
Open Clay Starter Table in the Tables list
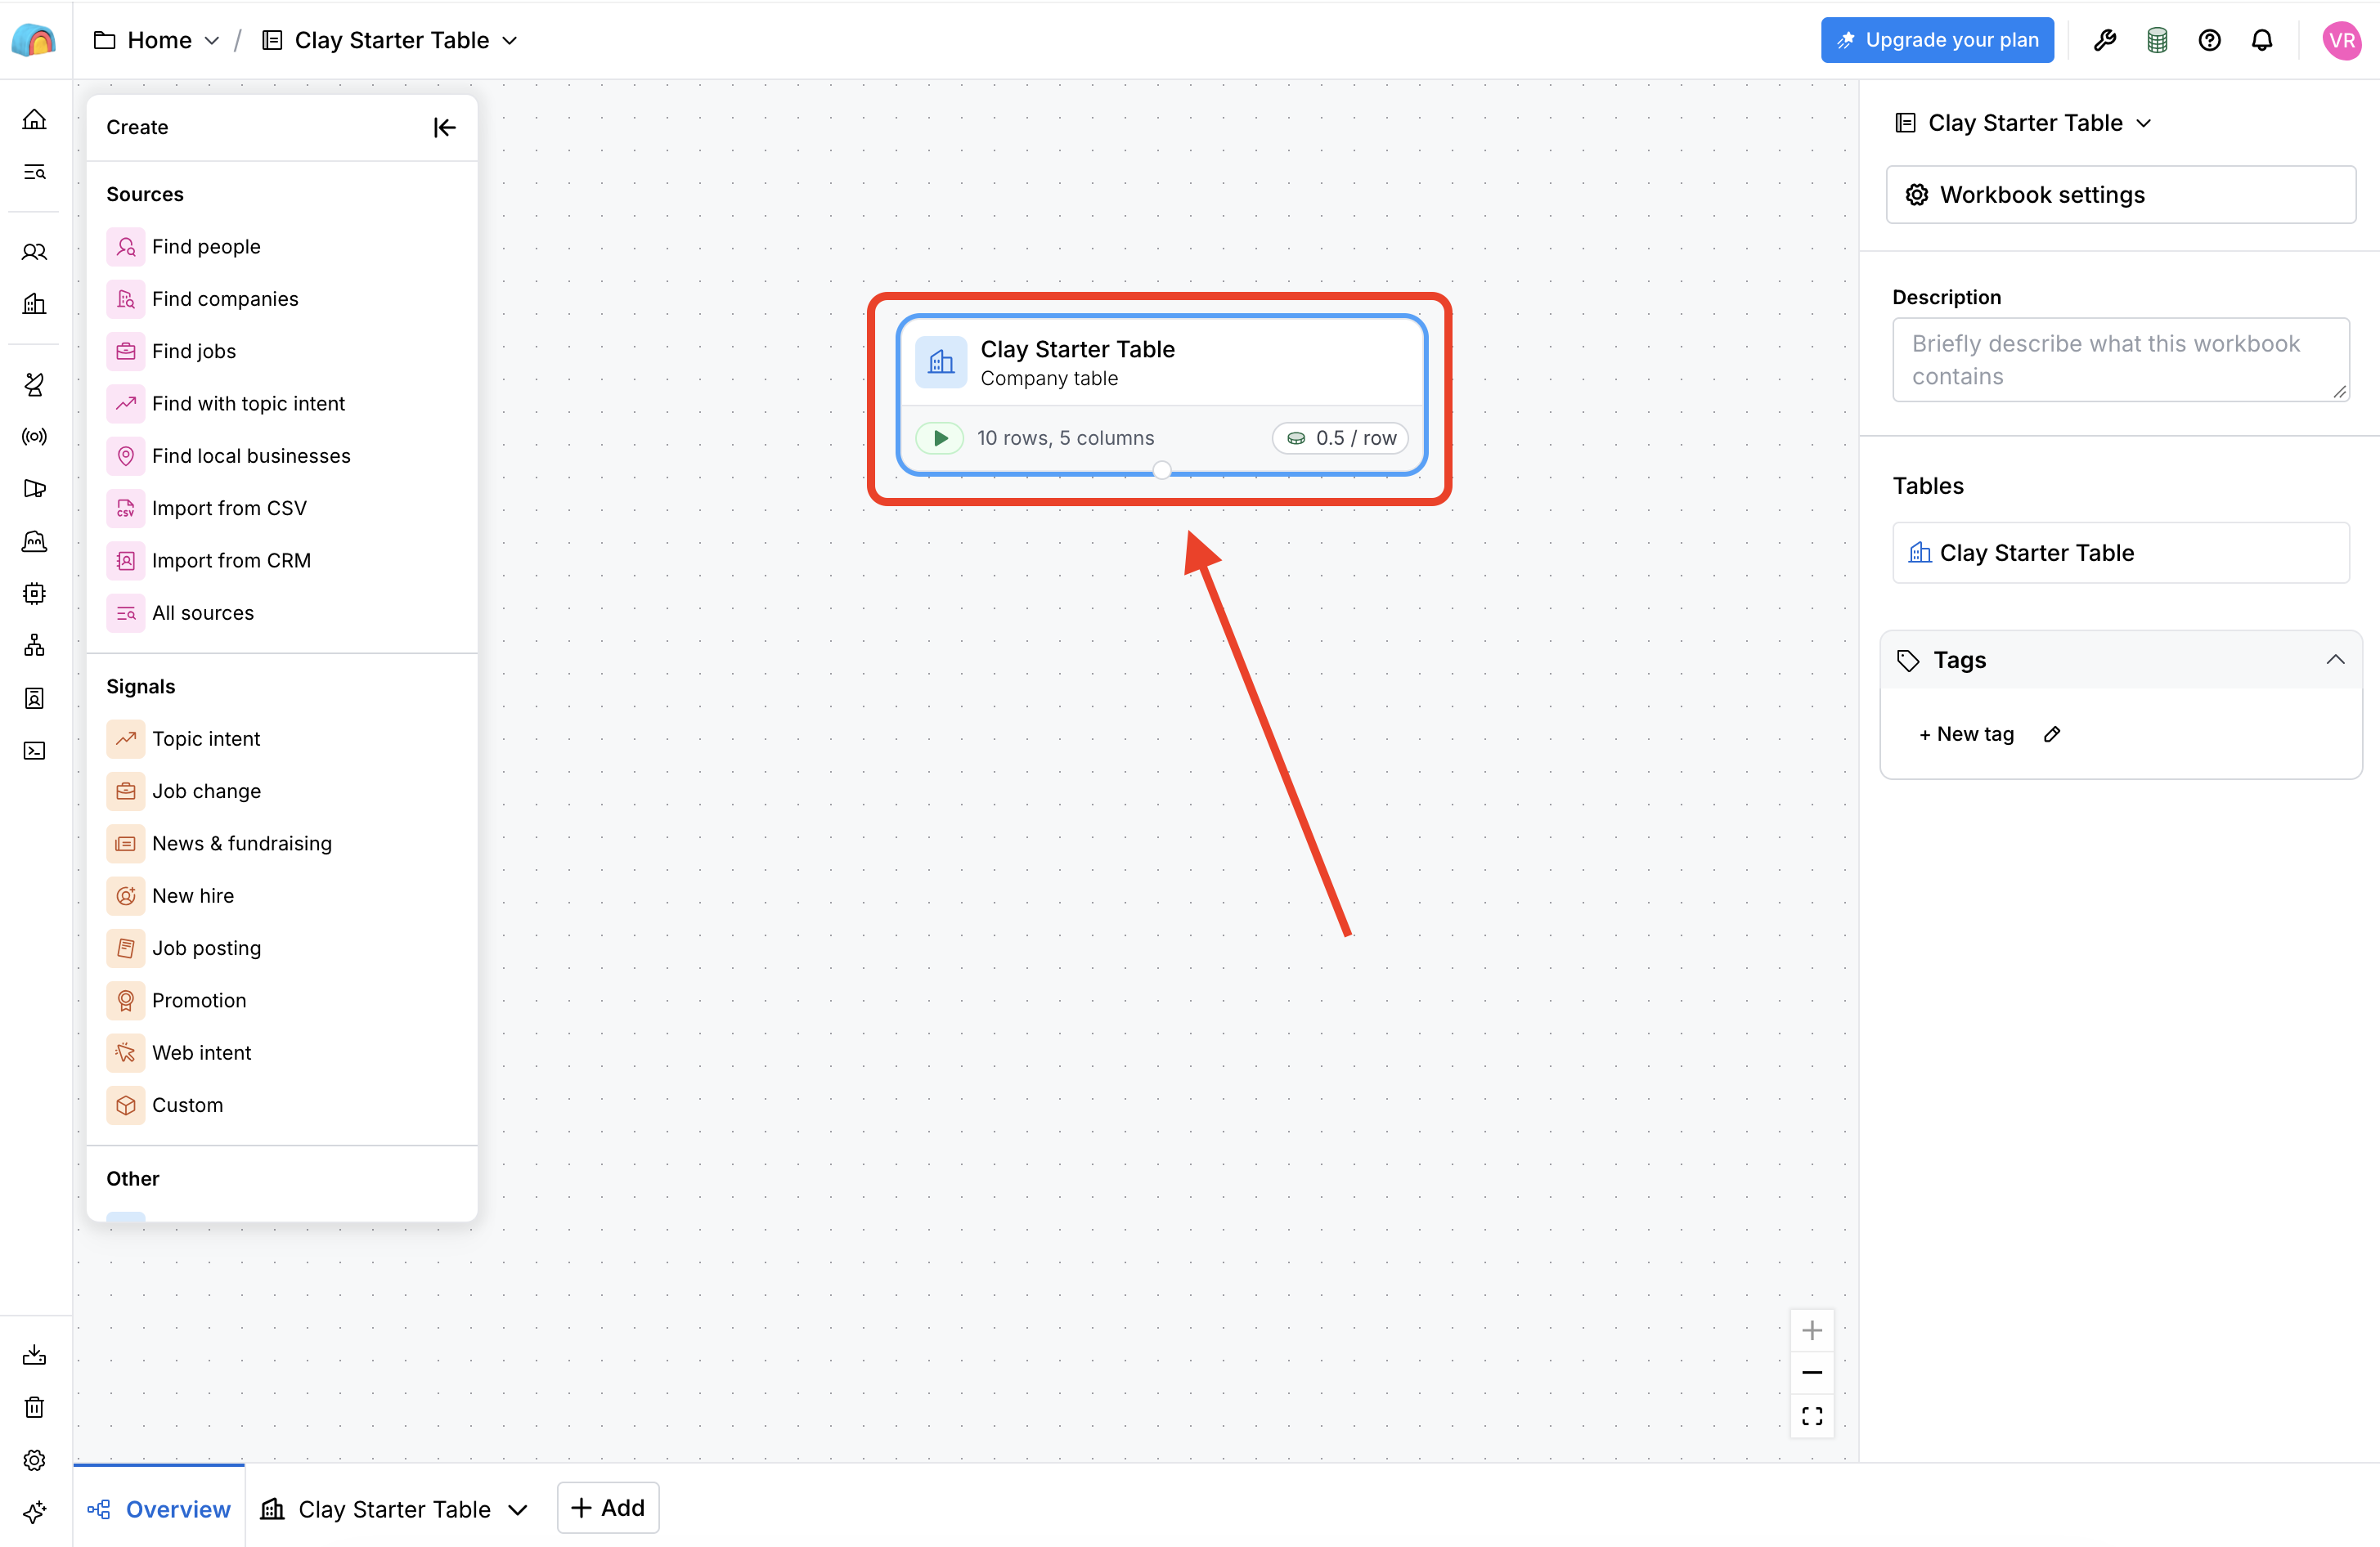point(2120,553)
